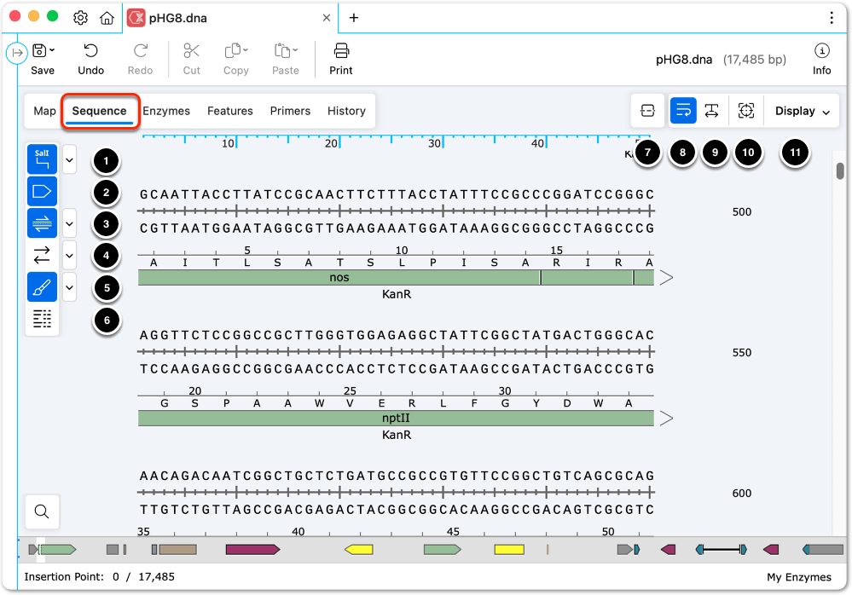This screenshot has width=852, height=595.
Task: Open a new tab with plus button
Action: (354, 18)
